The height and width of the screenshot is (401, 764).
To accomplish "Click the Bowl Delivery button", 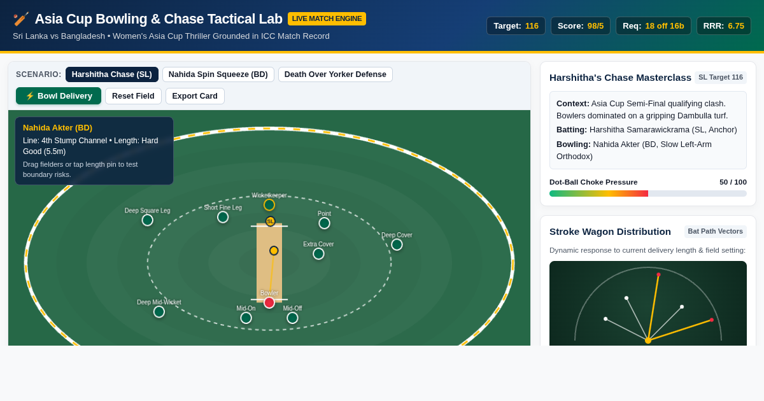I will click(59, 96).
